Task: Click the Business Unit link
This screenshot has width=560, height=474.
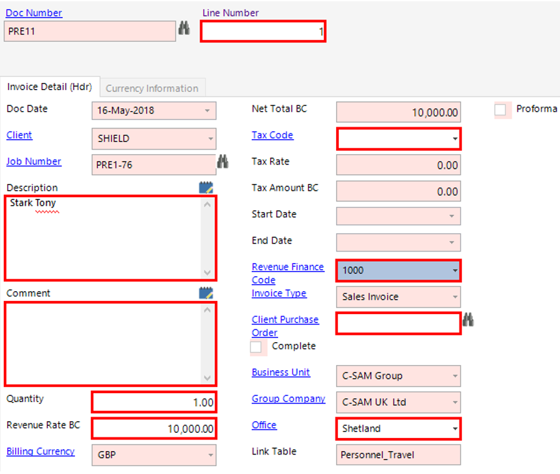Action: [x=281, y=372]
